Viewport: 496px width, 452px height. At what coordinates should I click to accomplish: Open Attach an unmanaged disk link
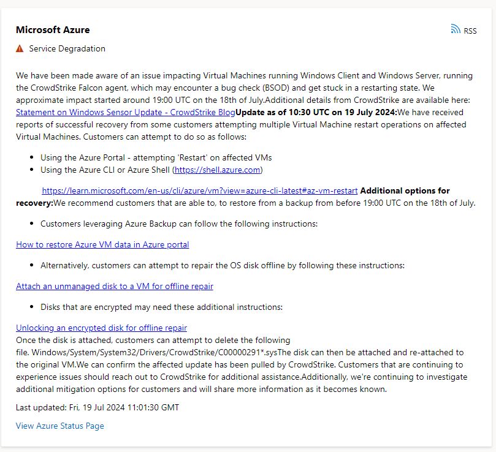[115, 286]
